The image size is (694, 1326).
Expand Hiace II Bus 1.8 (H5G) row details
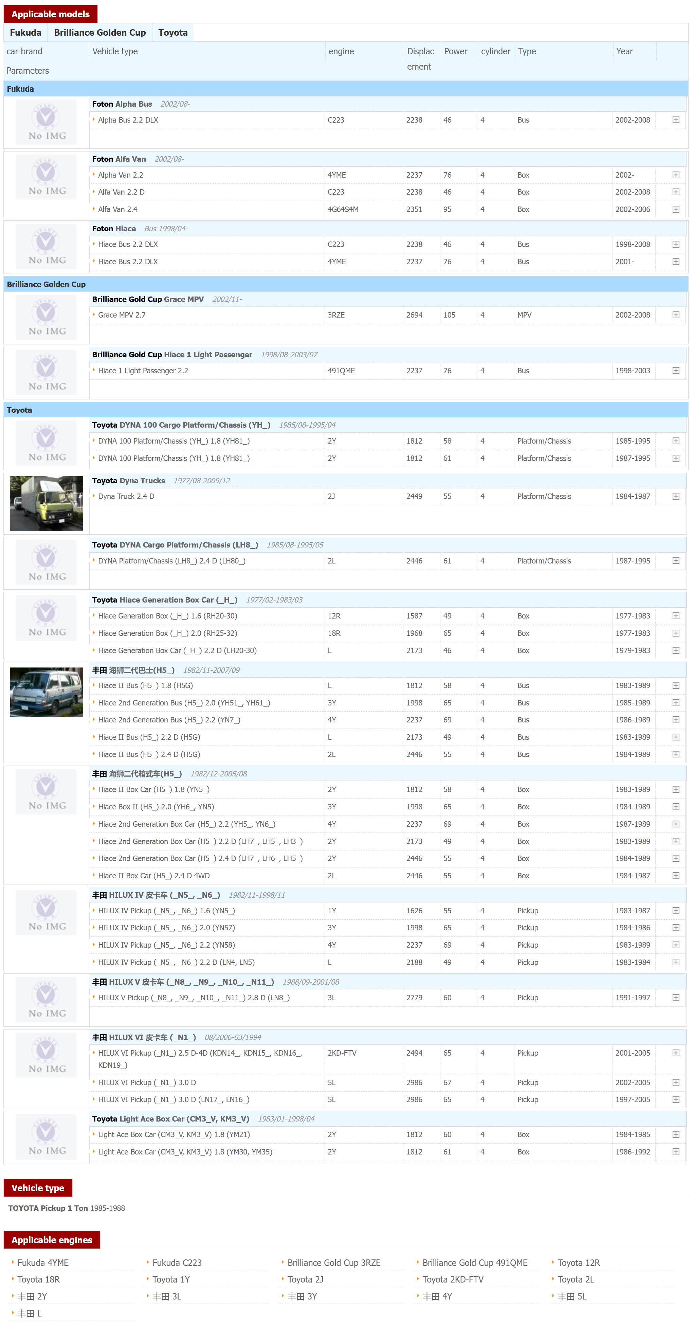tap(675, 686)
